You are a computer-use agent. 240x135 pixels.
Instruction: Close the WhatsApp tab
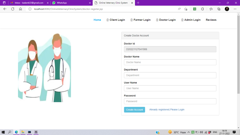click(x=90, y=3)
